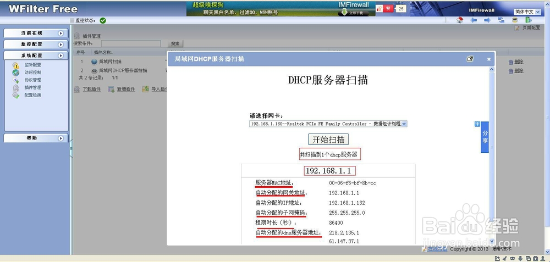Click the red 赞 button

point(388,8)
